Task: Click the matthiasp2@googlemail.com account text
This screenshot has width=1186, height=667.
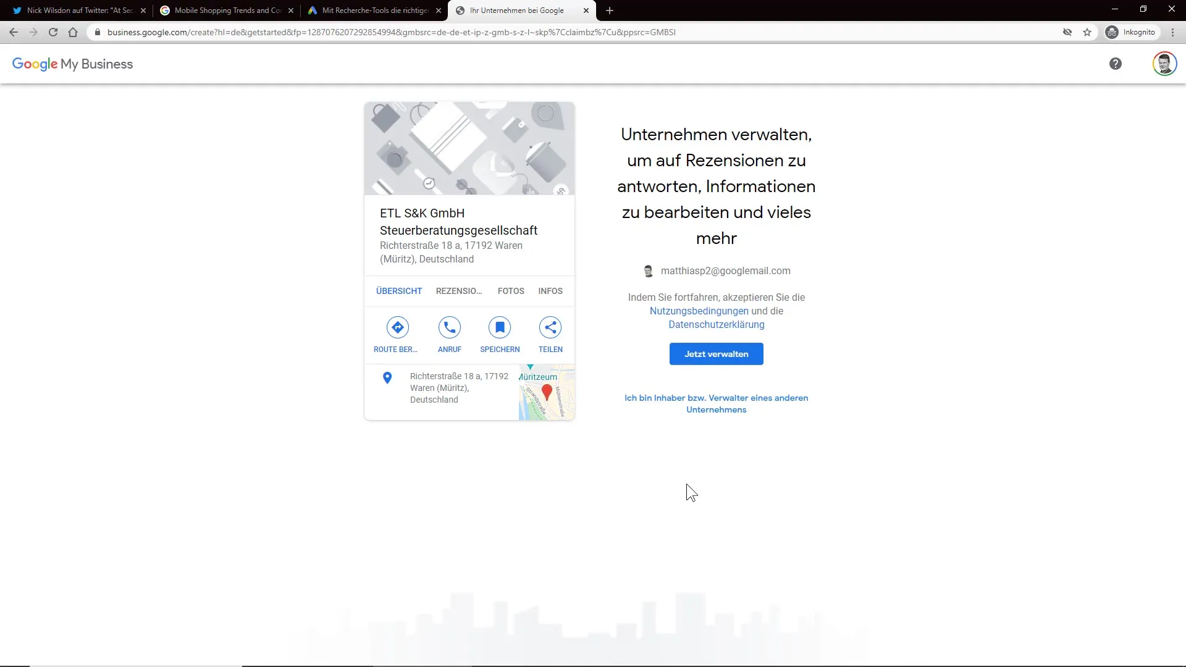Action: tap(725, 271)
